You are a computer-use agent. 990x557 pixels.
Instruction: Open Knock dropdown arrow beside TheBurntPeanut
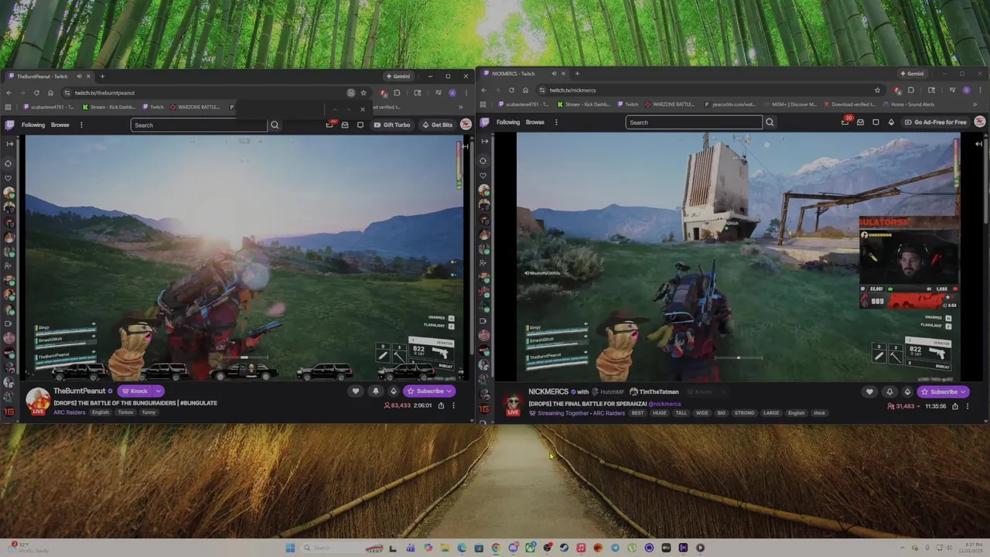[x=158, y=391]
